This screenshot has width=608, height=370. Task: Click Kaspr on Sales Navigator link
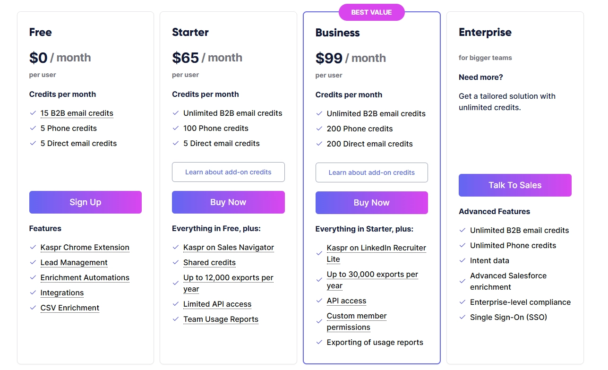click(229, 248)
